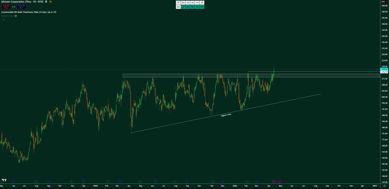Viewport: 389px width, 189px height.
Task: Click the RSI value 64 cell
Action: pyautogui.click(x=188, y=6)
